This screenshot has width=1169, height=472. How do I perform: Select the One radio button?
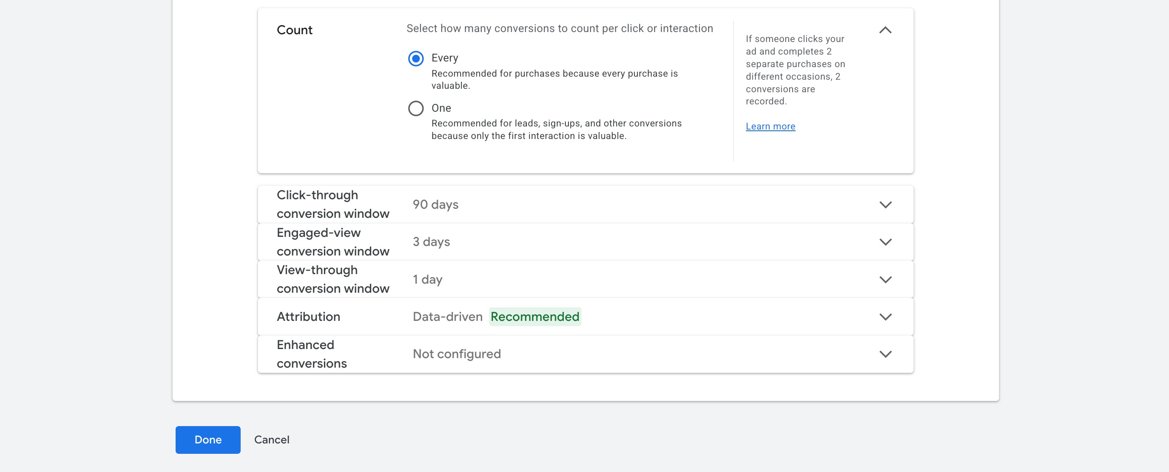(416, 108)
